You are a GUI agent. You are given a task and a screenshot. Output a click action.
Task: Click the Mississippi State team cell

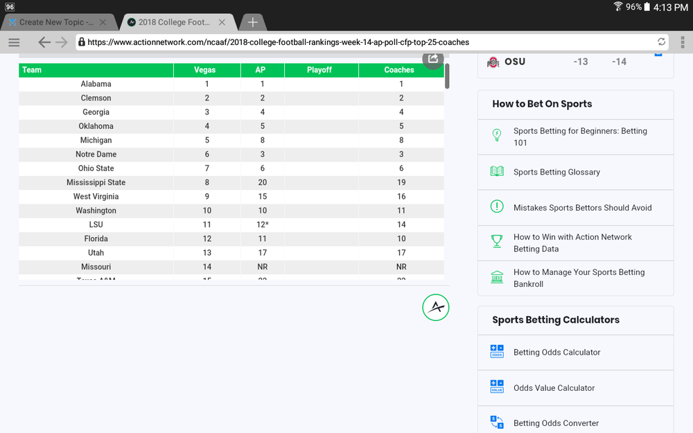tap(96, 182)
